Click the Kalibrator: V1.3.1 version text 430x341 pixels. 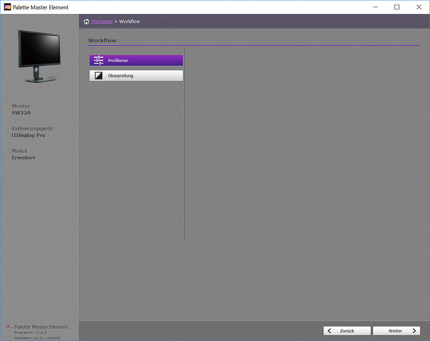37,338
